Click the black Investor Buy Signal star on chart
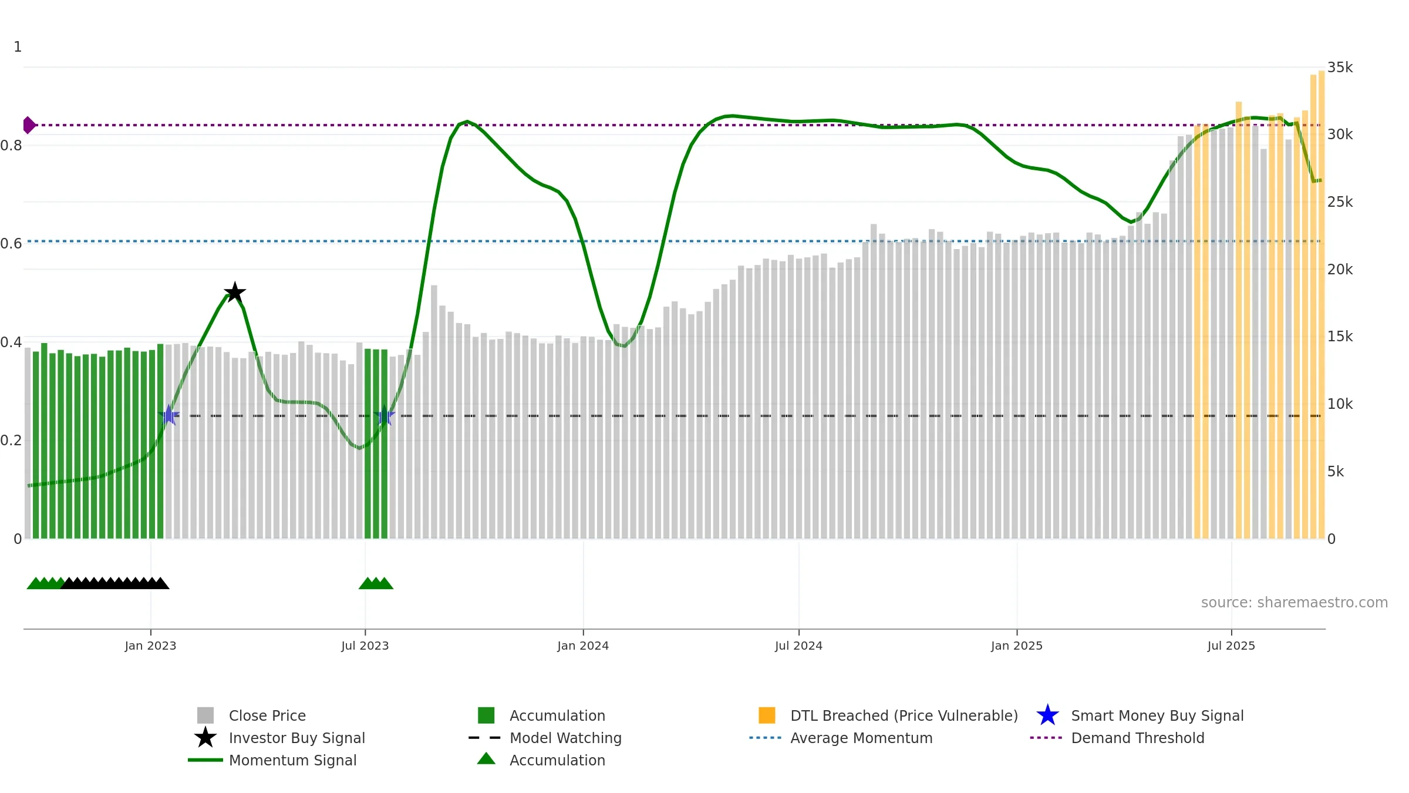Image resolution: width=1409 pixels, height=793 pixels. [235, 293]
